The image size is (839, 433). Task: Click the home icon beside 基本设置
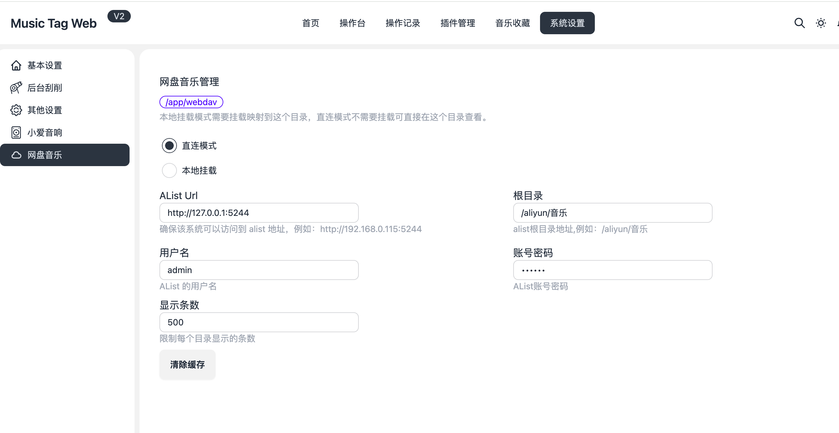click(16, 65)
